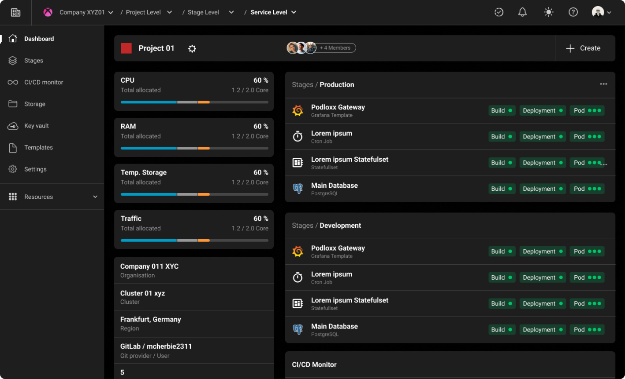Open Project 01 settings gear

tap(192, 48)
